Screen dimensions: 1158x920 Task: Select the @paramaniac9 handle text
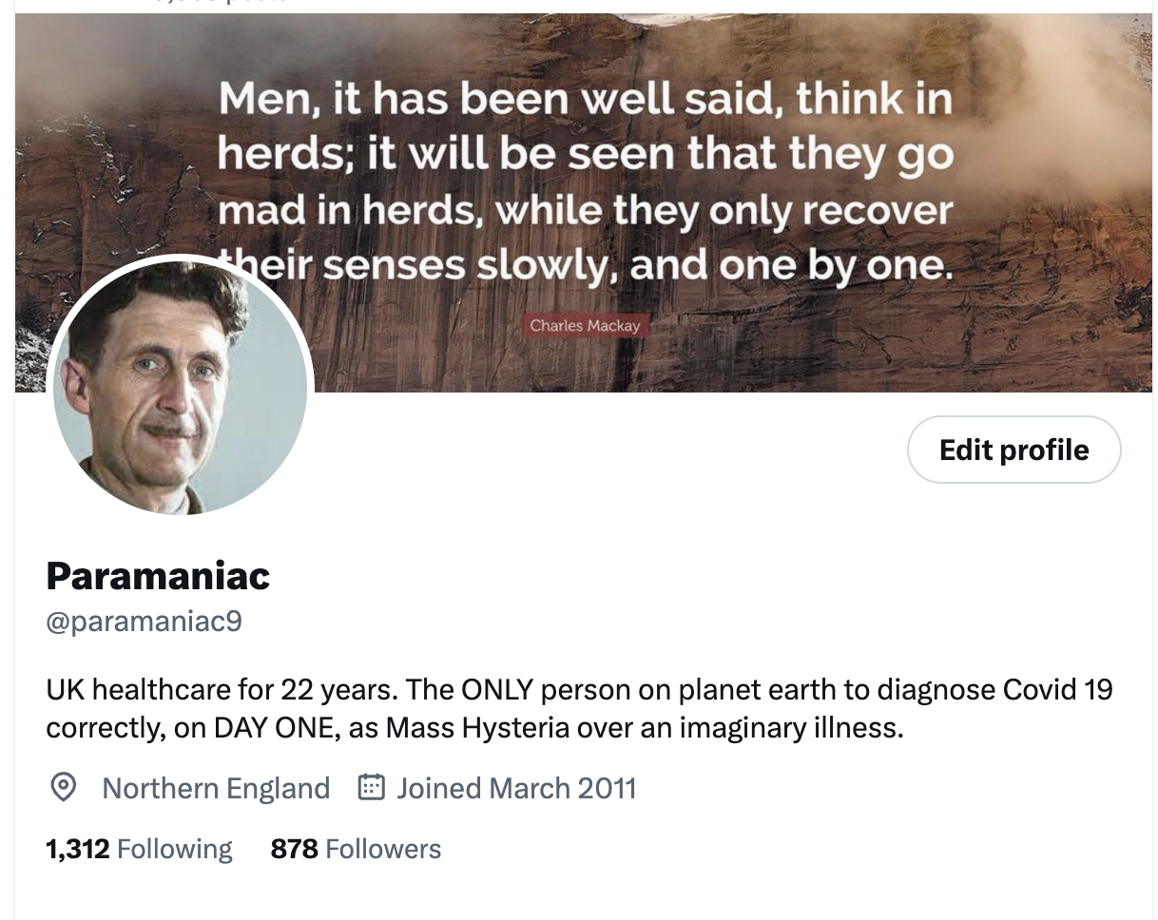click(144, 622)
